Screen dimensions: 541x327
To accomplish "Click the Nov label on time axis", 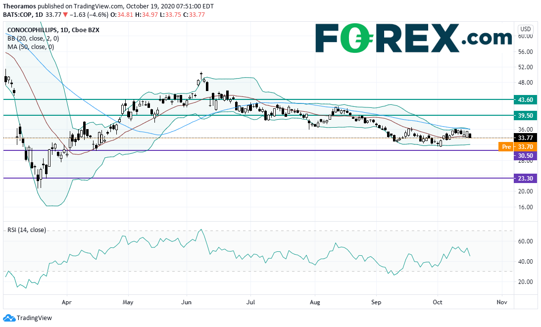I will pyautogui.click(x=502, y=302).
